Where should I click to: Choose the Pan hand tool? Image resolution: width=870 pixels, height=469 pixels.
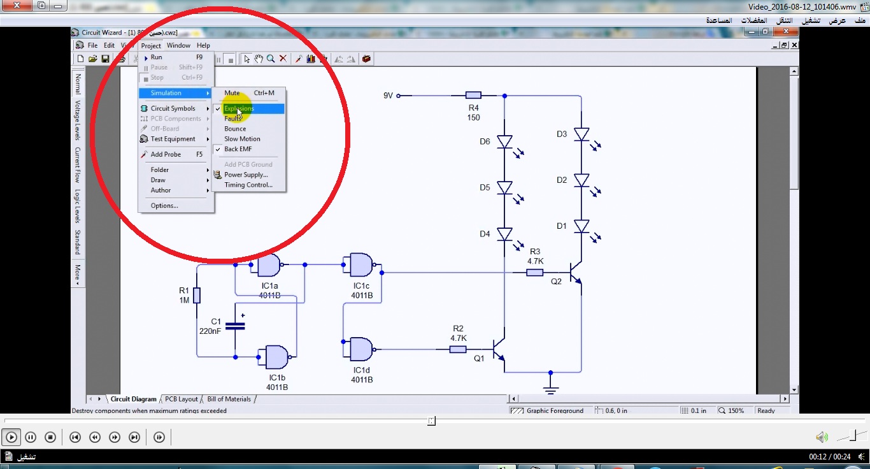click(259, 59)
